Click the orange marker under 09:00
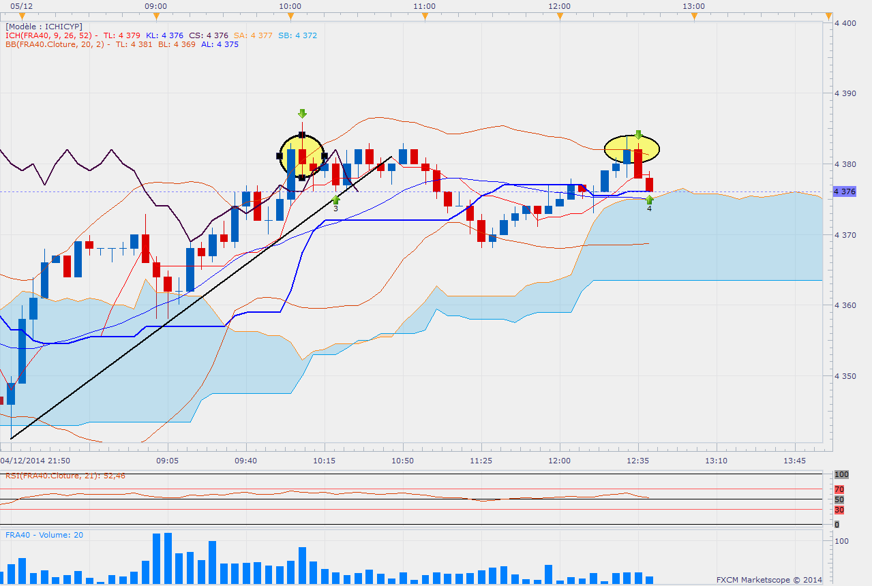This screenshot has width=872, height=586. click(157, 16)
